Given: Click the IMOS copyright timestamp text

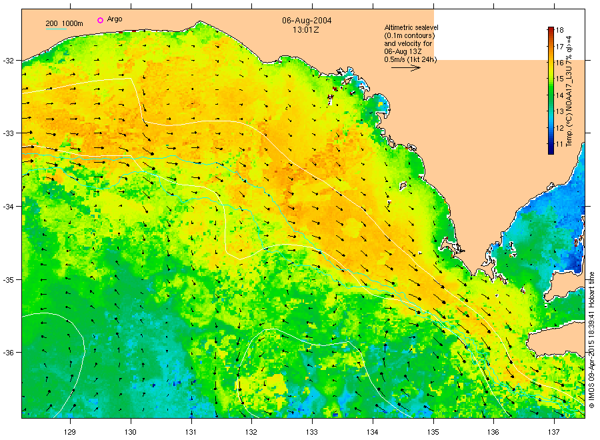Looking at the screenshot, I should pyautogui.click(x=591, y=340).
